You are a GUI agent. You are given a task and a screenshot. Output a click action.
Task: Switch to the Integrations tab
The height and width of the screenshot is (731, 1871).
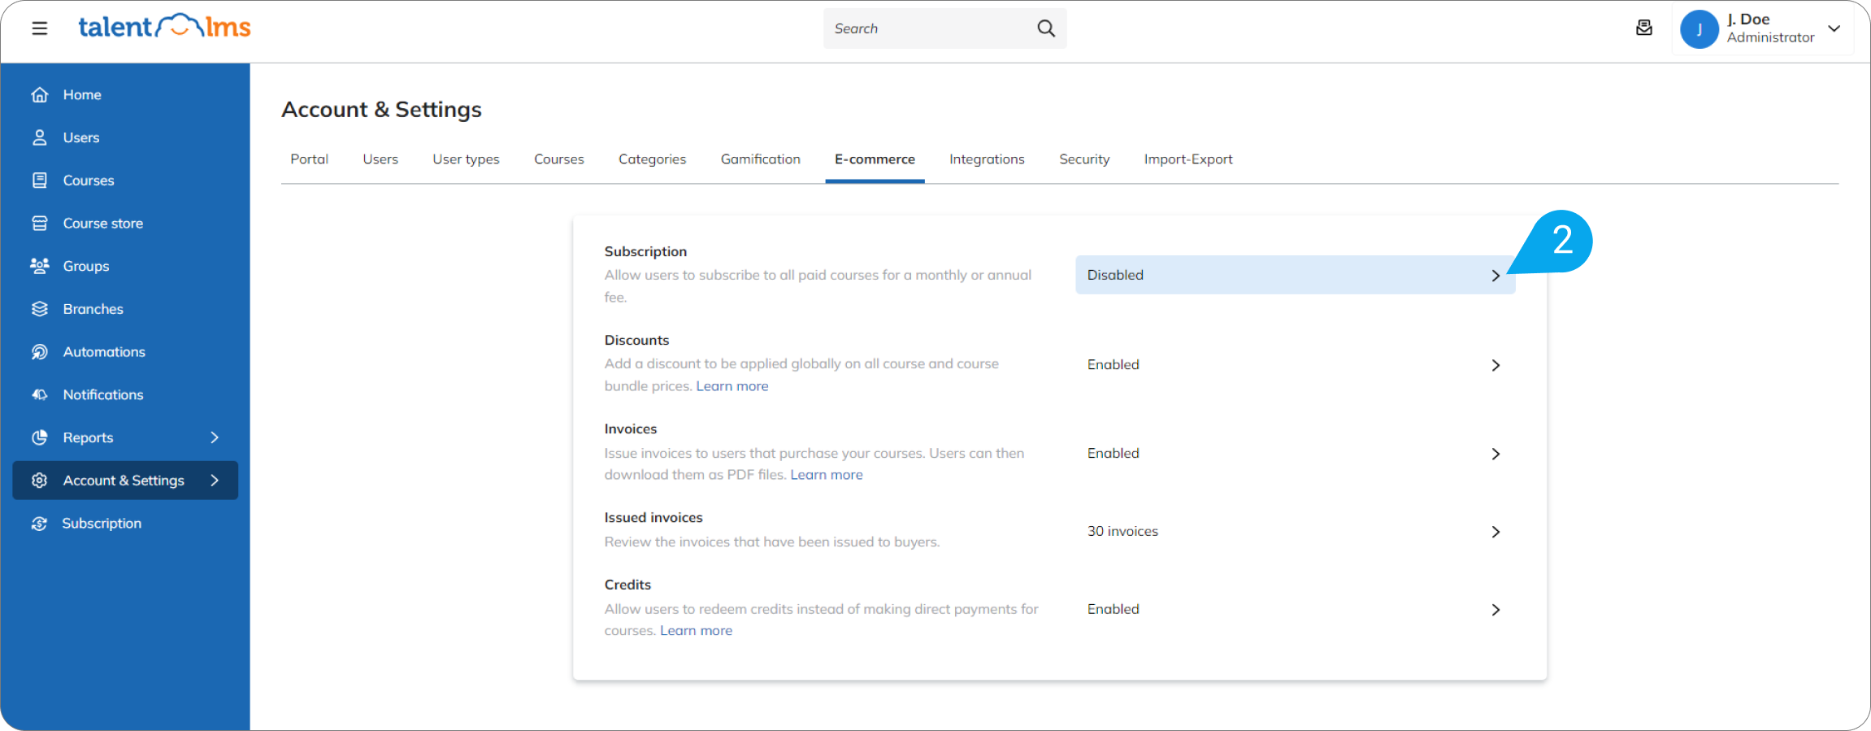coord(987,159)
